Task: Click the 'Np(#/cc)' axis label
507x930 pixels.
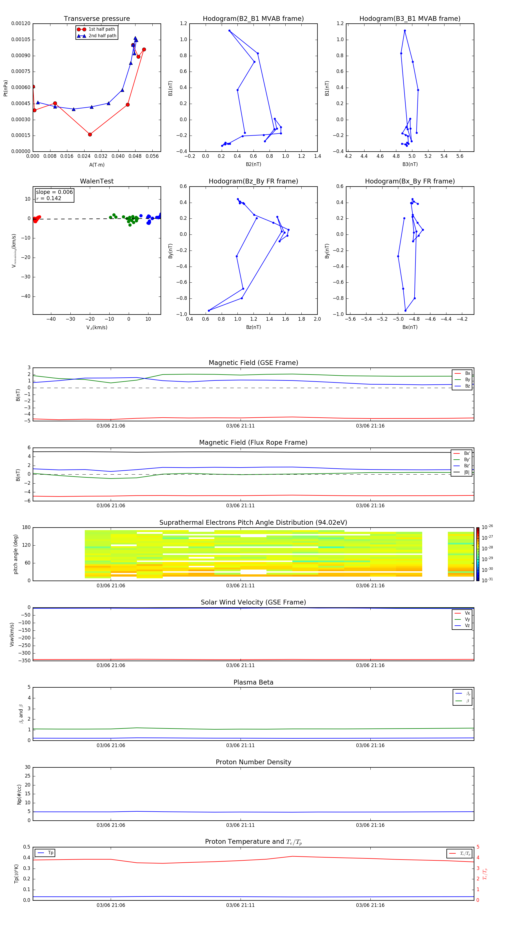Action: (x=19, y=794)
